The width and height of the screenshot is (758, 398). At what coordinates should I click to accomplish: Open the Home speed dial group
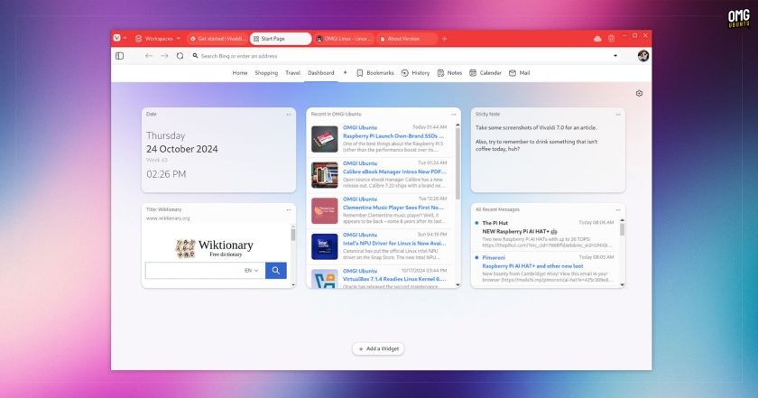[240, 73]
